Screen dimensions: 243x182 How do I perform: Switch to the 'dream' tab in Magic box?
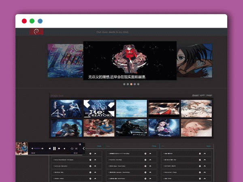[x=195, y=95]
